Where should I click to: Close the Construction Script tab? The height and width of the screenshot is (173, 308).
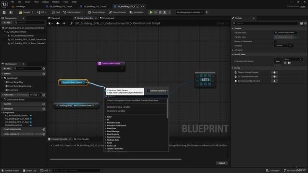(x=96, y=18)
